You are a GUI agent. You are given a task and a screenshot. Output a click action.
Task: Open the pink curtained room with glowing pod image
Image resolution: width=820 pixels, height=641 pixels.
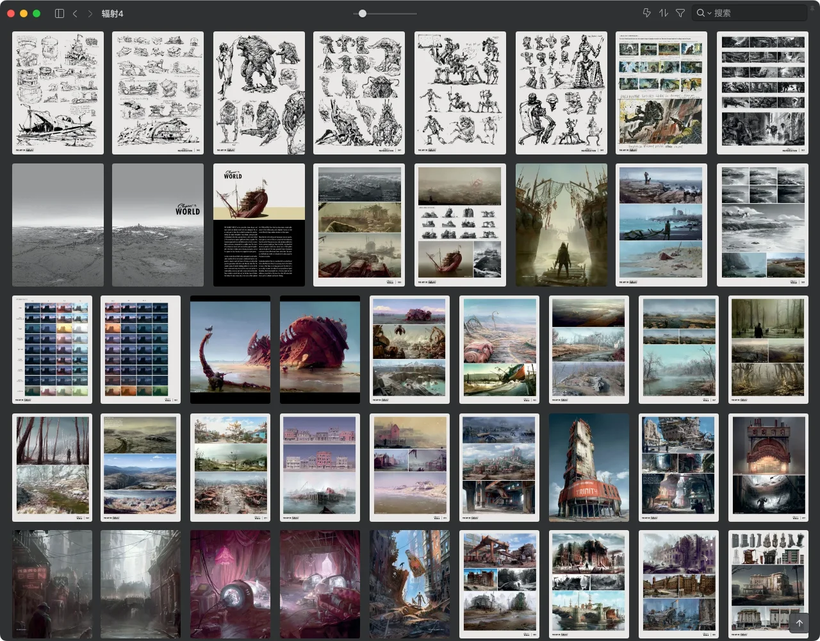pos(230,584)
